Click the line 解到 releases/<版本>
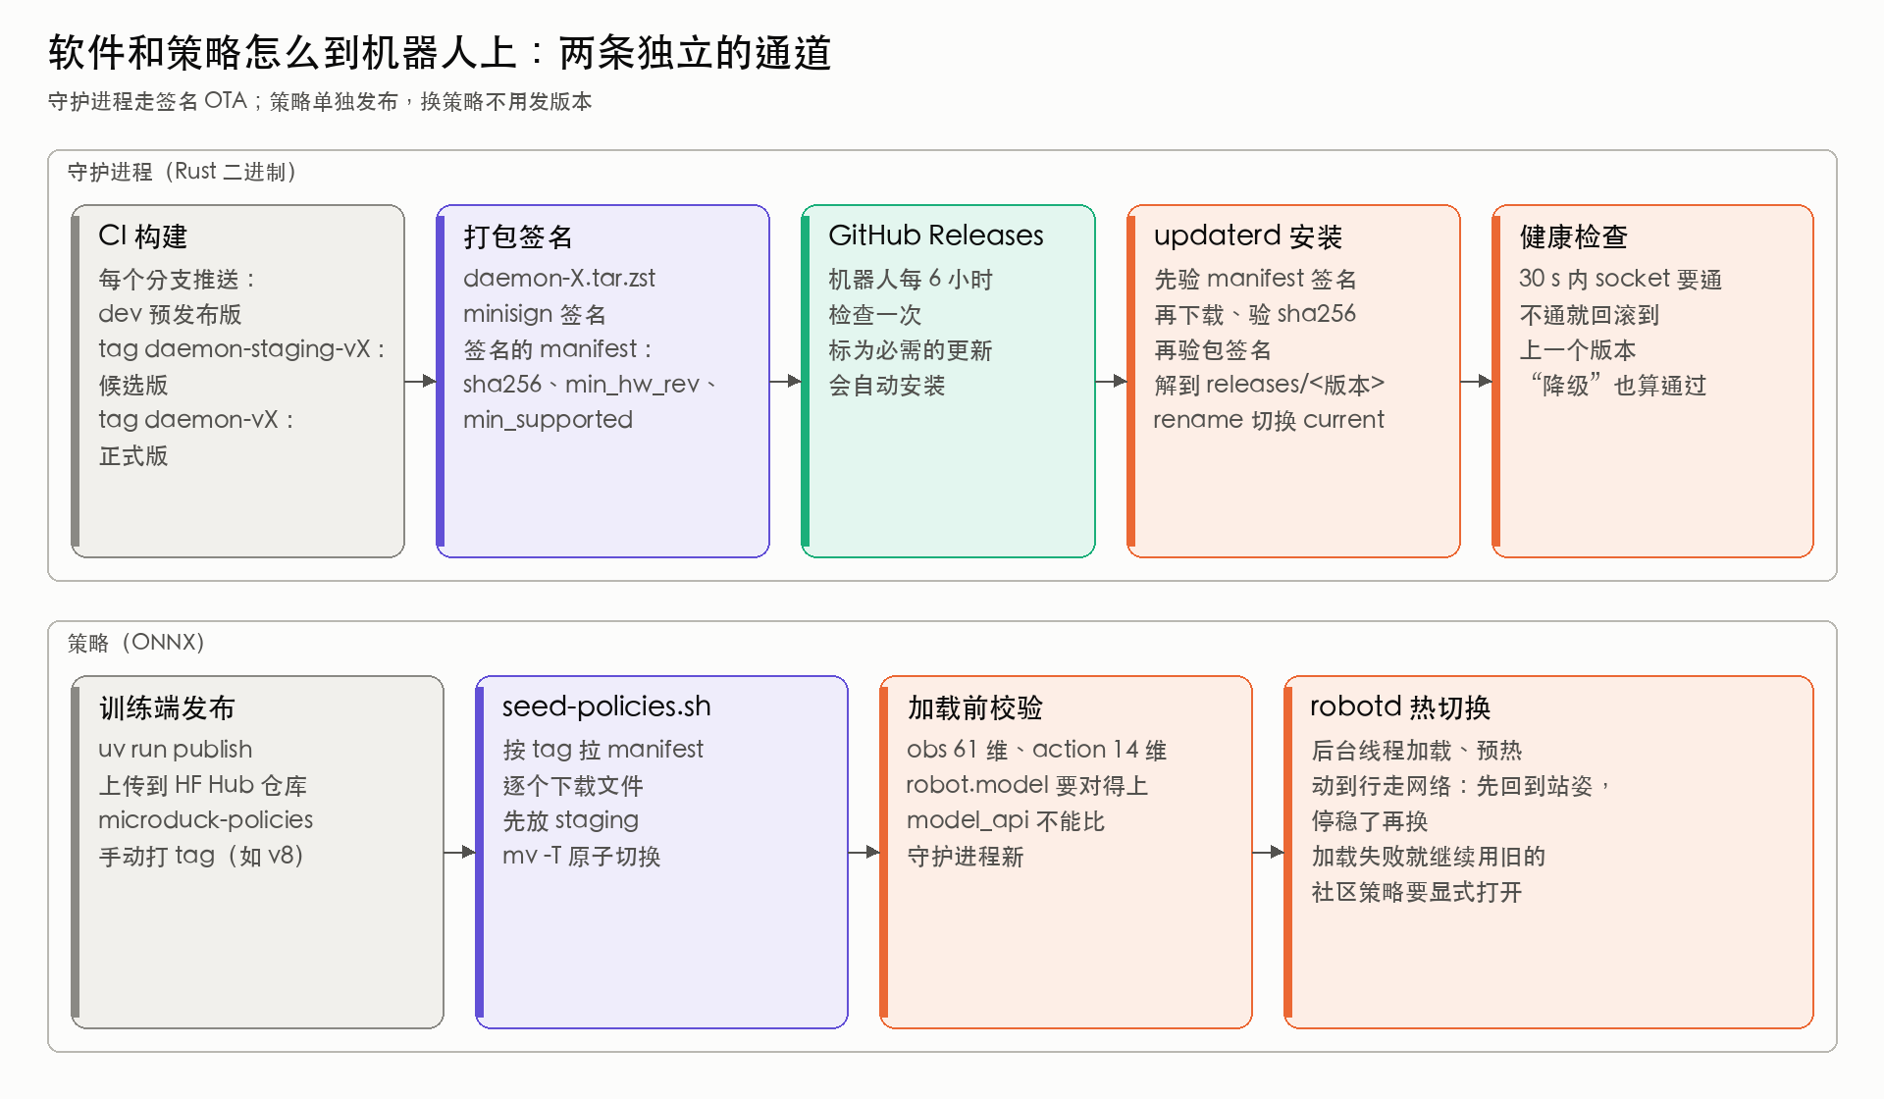Screen dimensions: 1884x1099 coord(1270,385)
